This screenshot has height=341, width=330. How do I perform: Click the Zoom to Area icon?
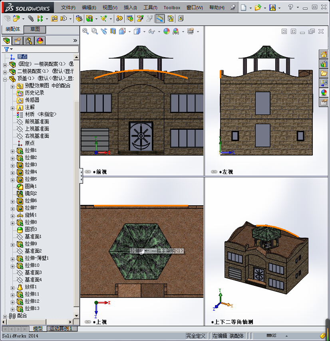coord(94,31)
